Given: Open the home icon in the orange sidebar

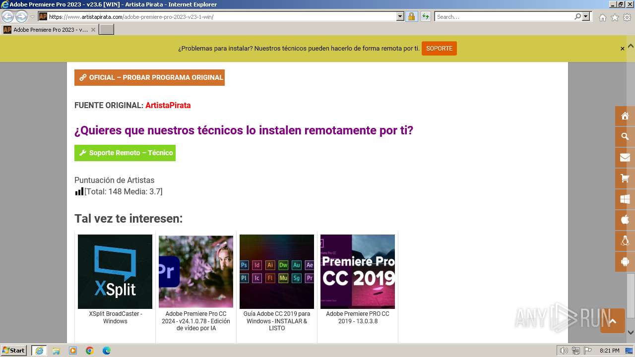Looking at the screenshot, I should pyautogui.click(x=625, y=116).
